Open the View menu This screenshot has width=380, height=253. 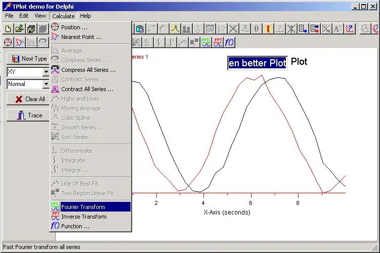(40, 16)
